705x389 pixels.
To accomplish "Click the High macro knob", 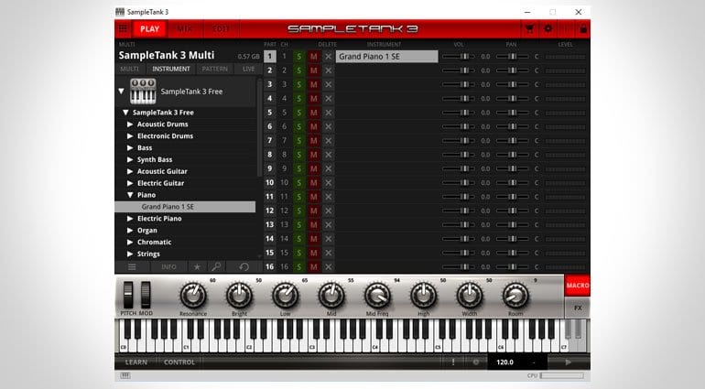I will [x=424, y=296].
